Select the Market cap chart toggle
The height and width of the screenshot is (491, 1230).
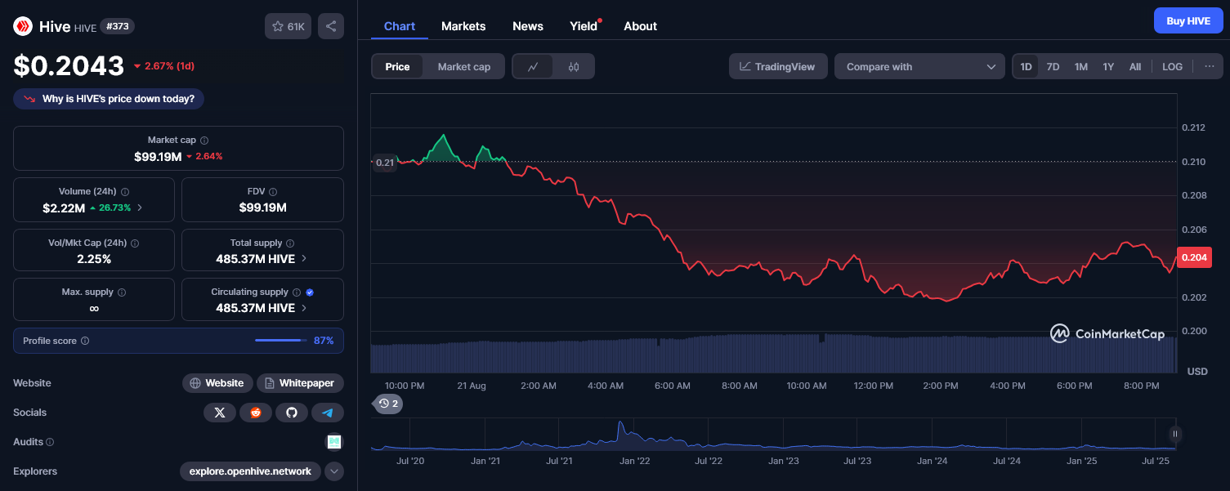[464, 67]
